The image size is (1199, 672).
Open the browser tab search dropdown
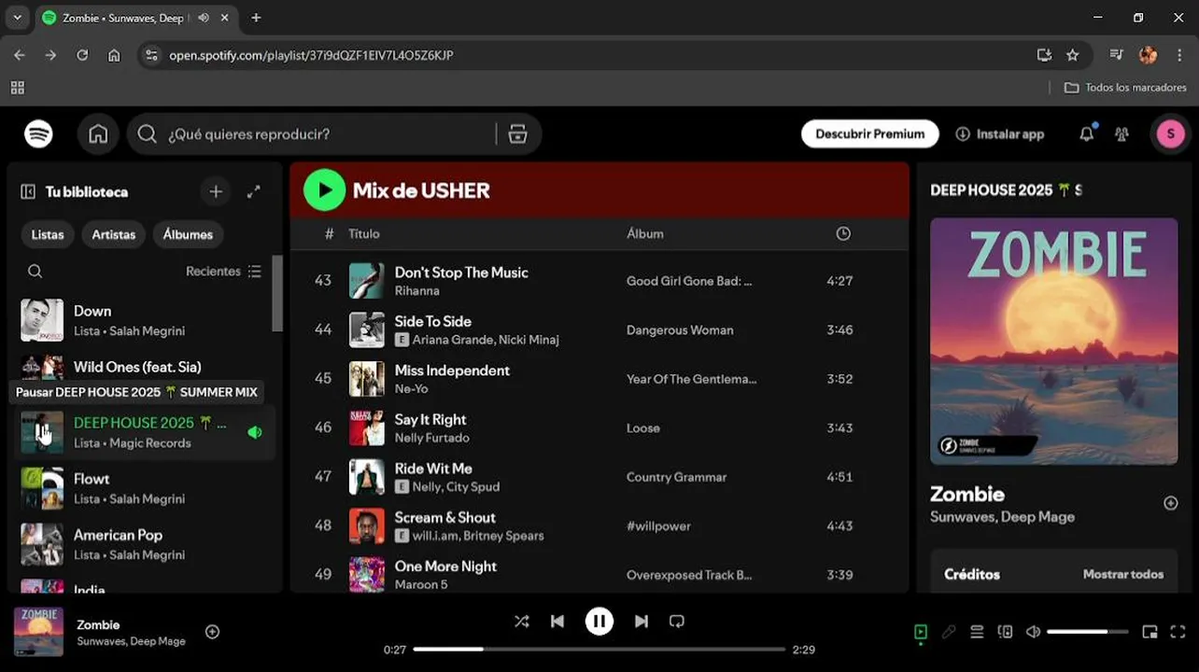(x=17, y=18)
